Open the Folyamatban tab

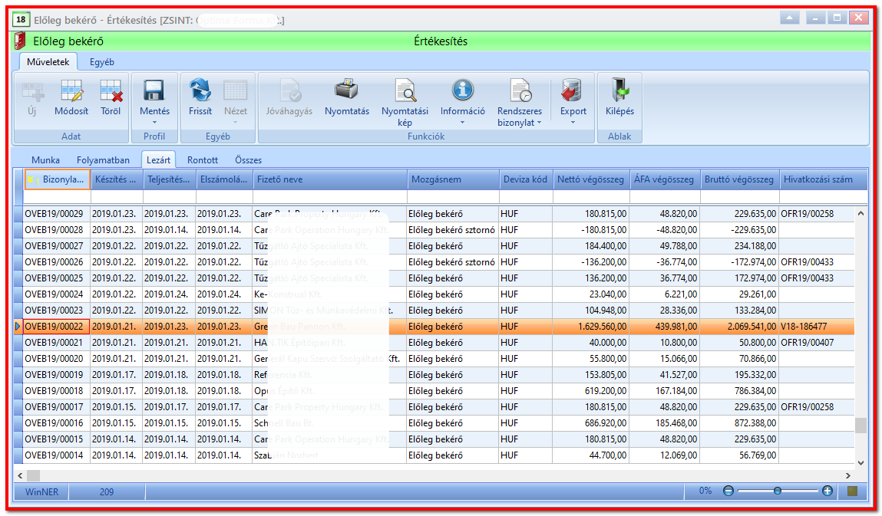coord(103,160)
